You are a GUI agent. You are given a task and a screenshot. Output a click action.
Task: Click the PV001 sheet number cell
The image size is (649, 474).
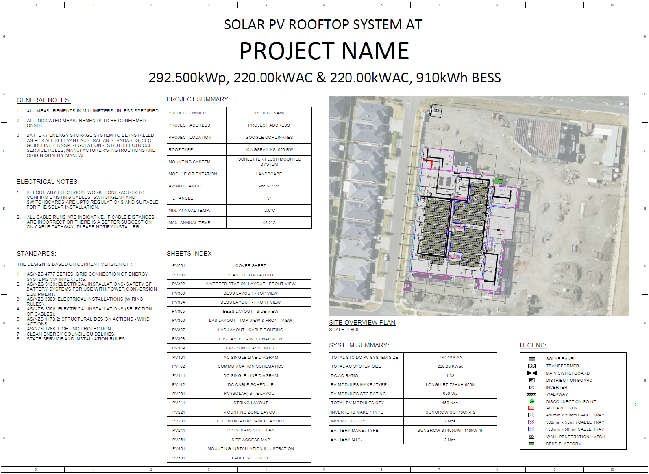point(179,266)
